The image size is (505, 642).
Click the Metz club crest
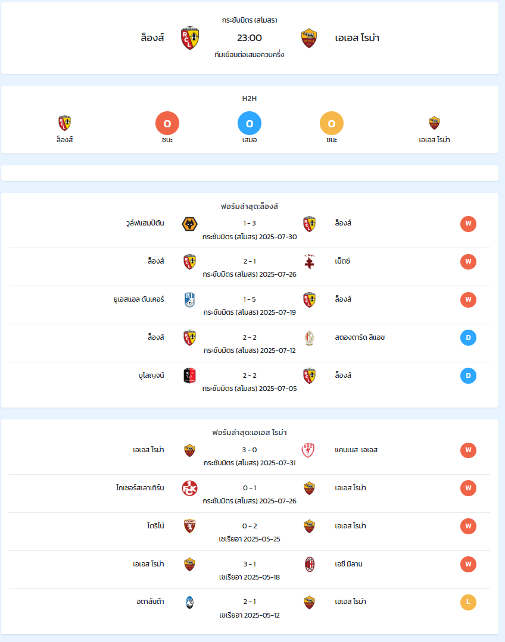pos(309,262)
